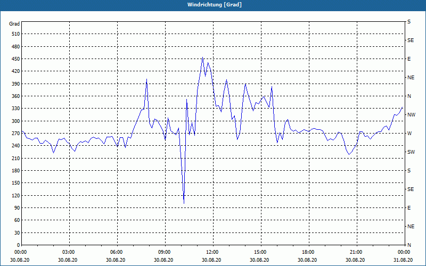Click the 90 degree axis value

pos(17,208)
